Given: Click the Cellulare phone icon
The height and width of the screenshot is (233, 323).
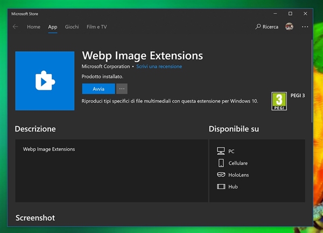Looking at the screenshot, I should [x=221, y=163].
